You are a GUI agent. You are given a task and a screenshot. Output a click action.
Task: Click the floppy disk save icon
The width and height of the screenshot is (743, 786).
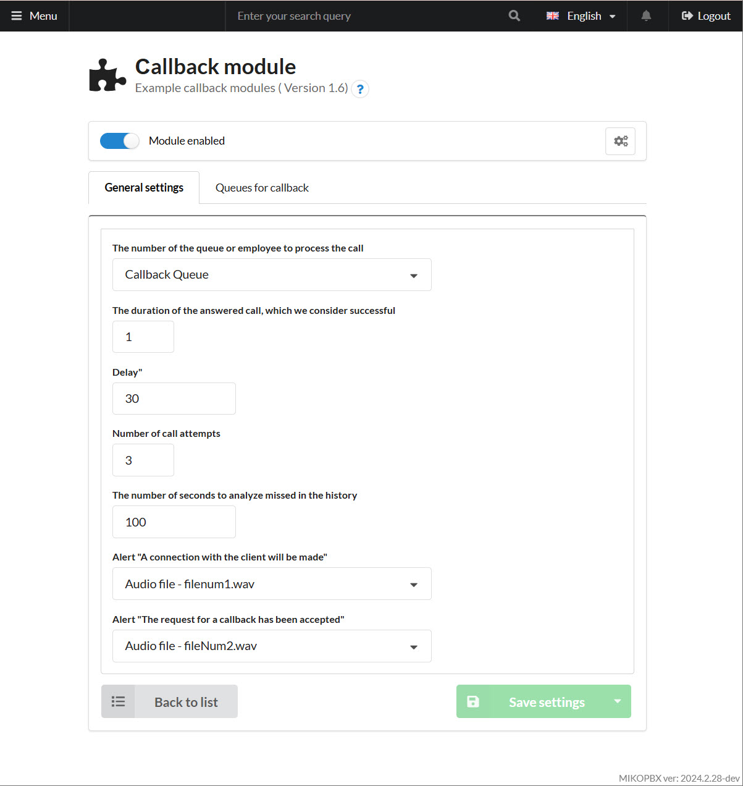(x=473, y=701)
